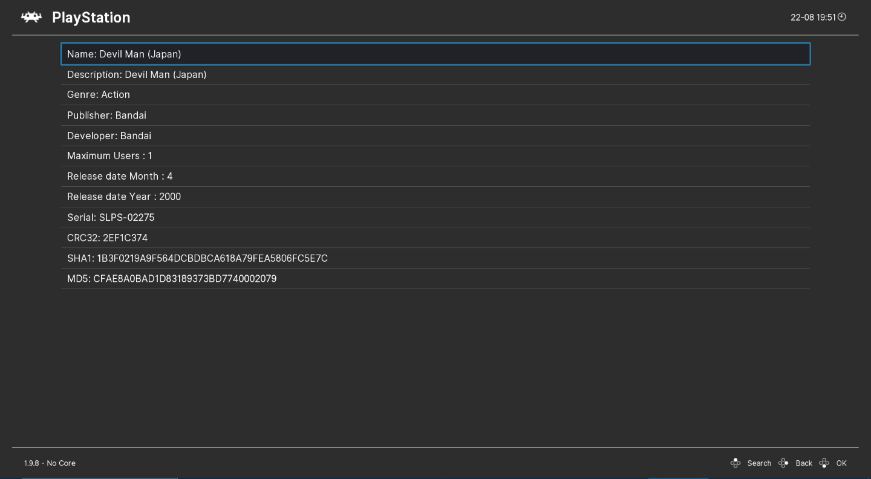Confirm with the OK footer button

point(841,463)
